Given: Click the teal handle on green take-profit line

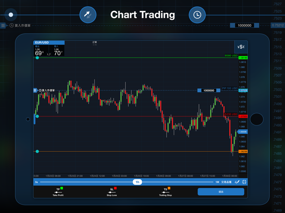Looking at the screenshot, I should [37, 58].
